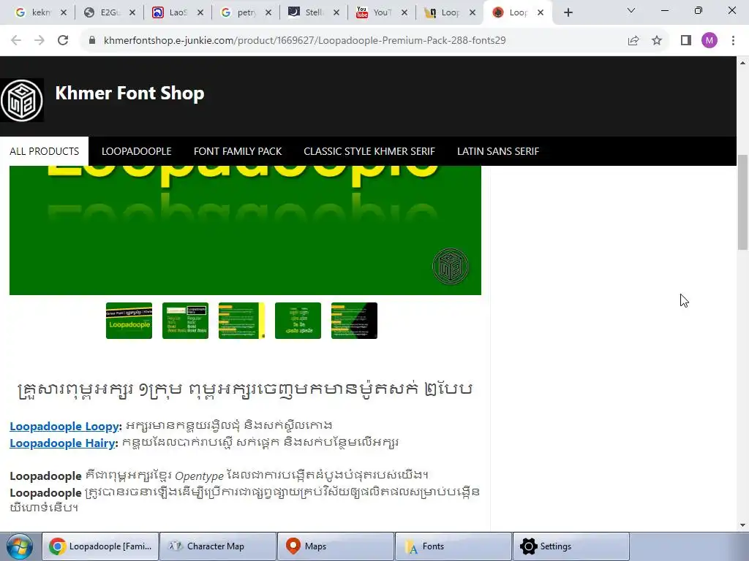The height and width of the screenshot is (561, 749).
Task: Open Settings from the taskbar
Action: click(x=571, y=546)
